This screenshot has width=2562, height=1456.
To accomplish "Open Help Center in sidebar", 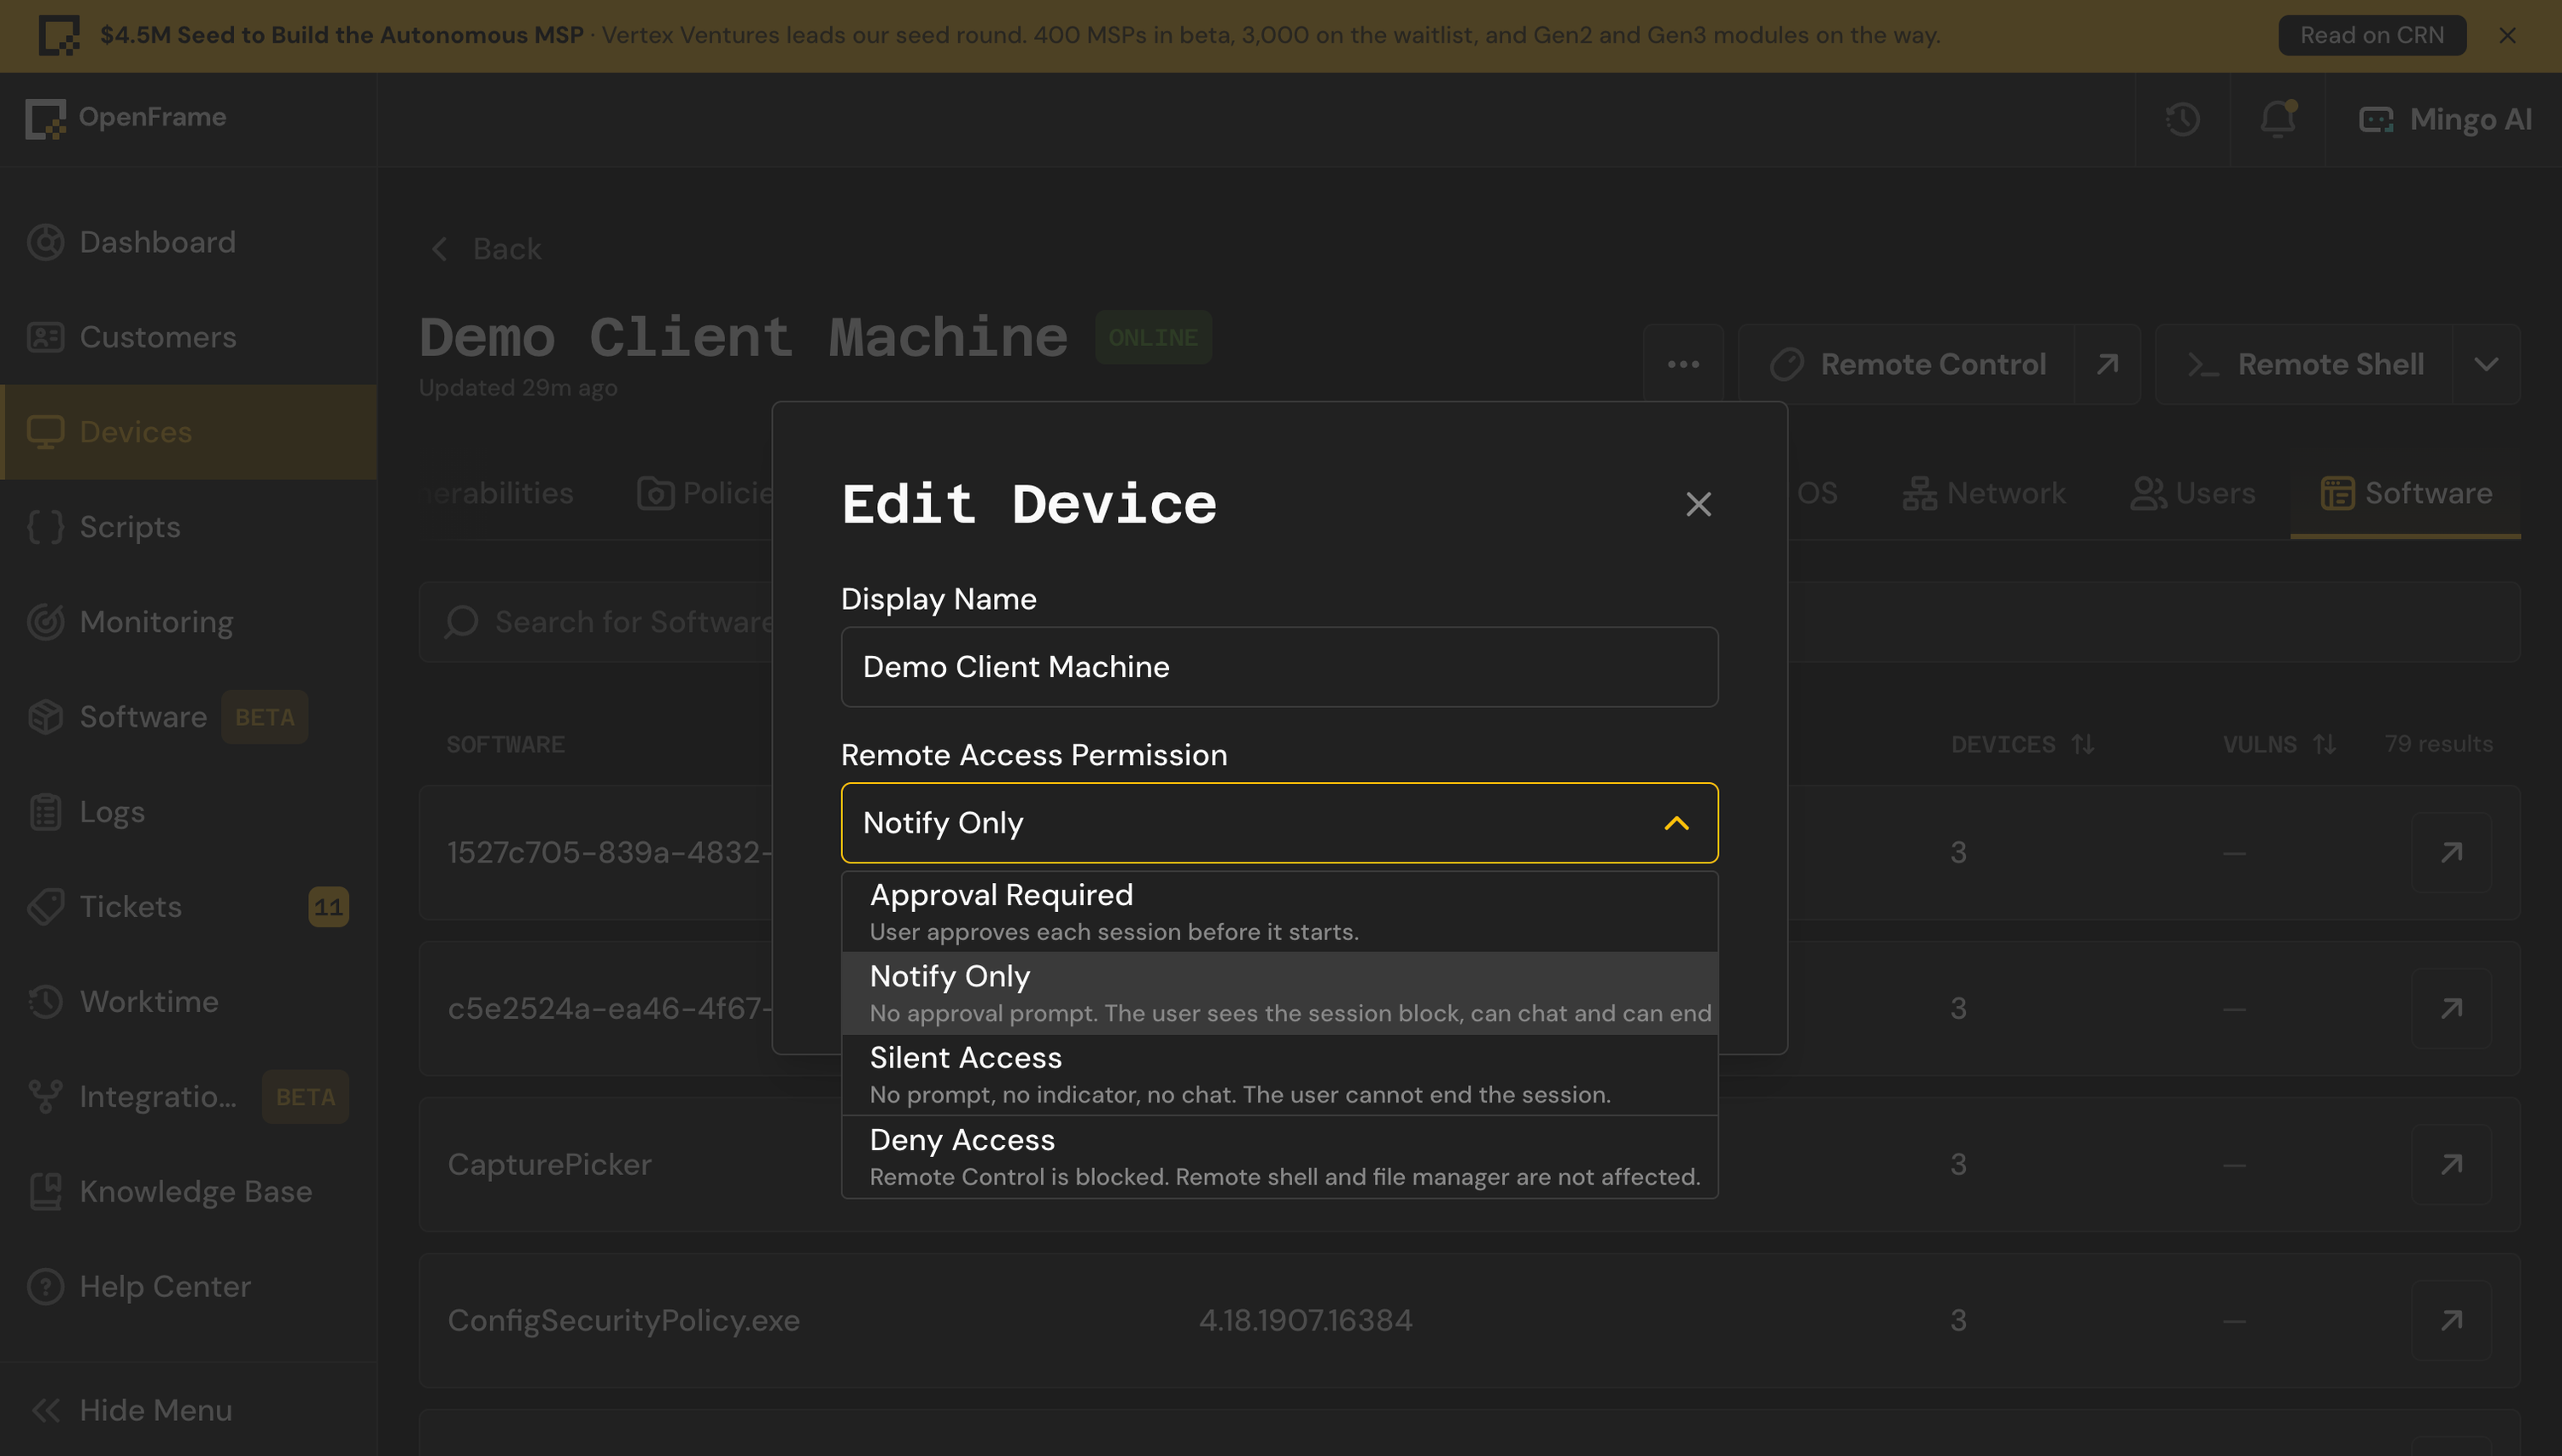I will tap(188, 1287).
